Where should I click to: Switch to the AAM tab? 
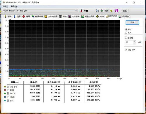tap(100, 16)
